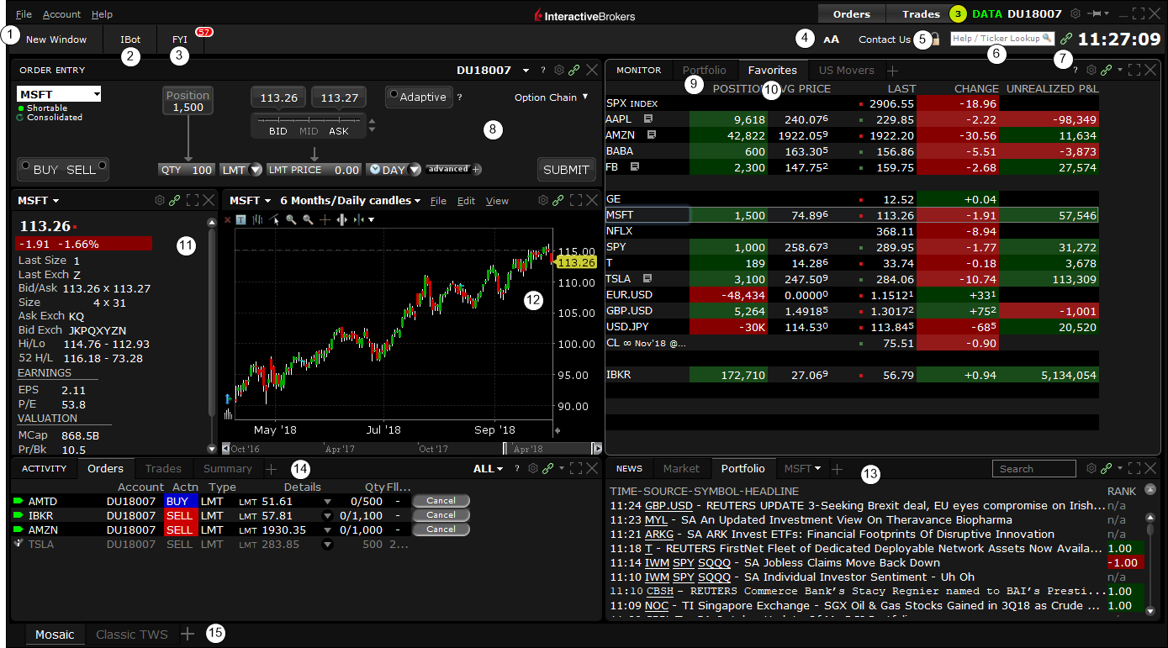Click the padlock icon beside Contact Us

click(x=934, y=40)
